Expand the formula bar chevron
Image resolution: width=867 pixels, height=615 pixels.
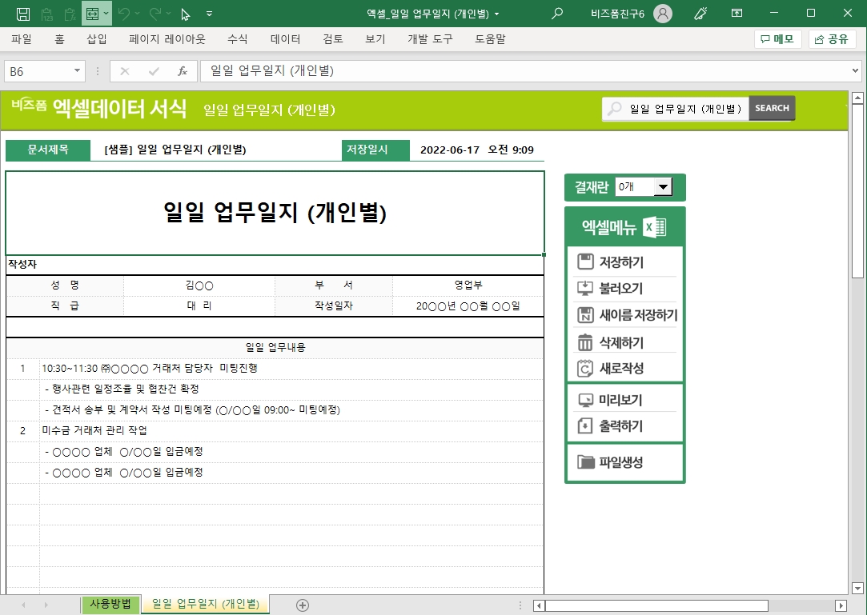(856, 71)
